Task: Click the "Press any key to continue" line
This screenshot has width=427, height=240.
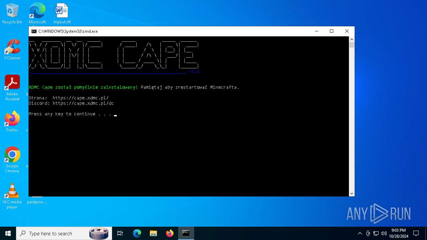Action: (x=70, y=114)
